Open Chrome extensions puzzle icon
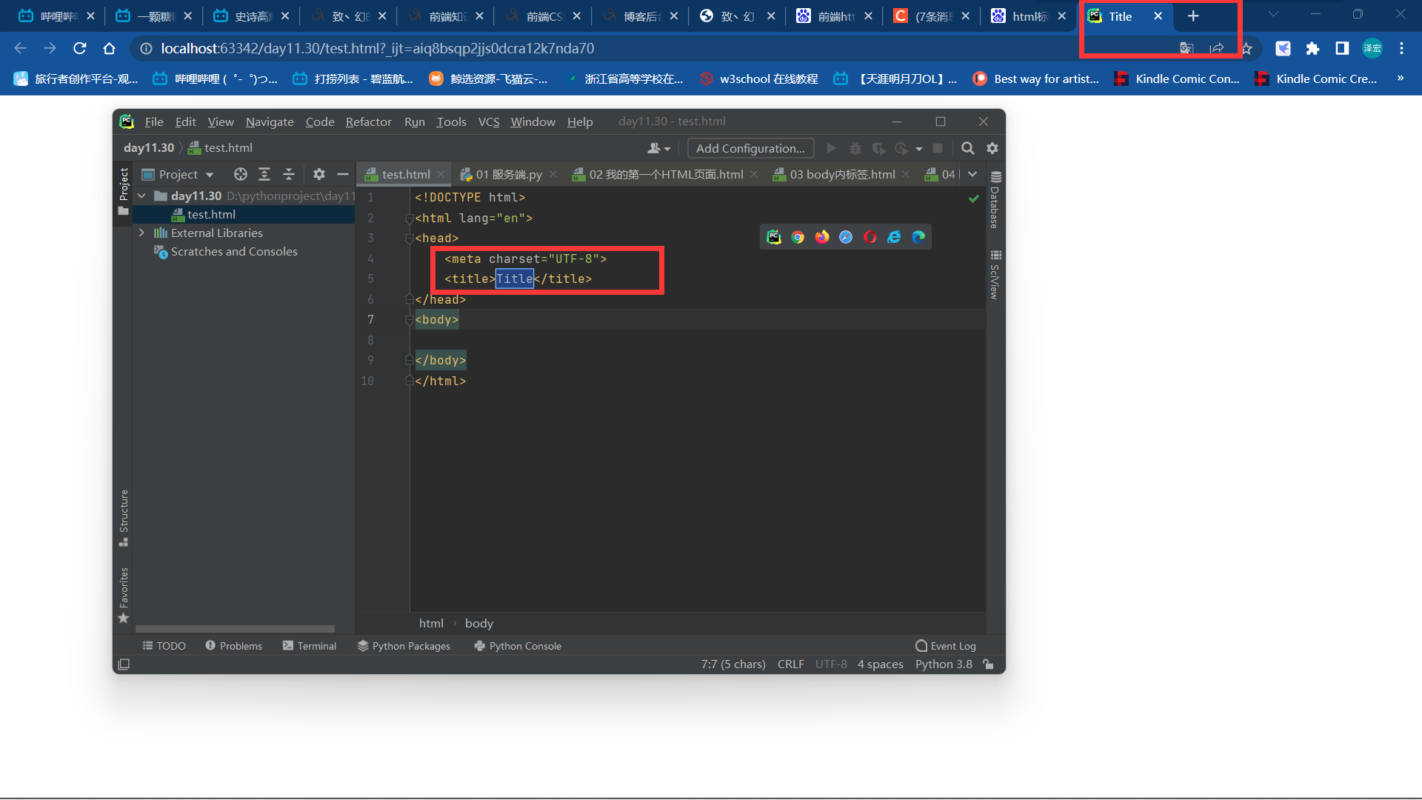The width and height of the screenshot is (1422, 800). [1312, 48]
